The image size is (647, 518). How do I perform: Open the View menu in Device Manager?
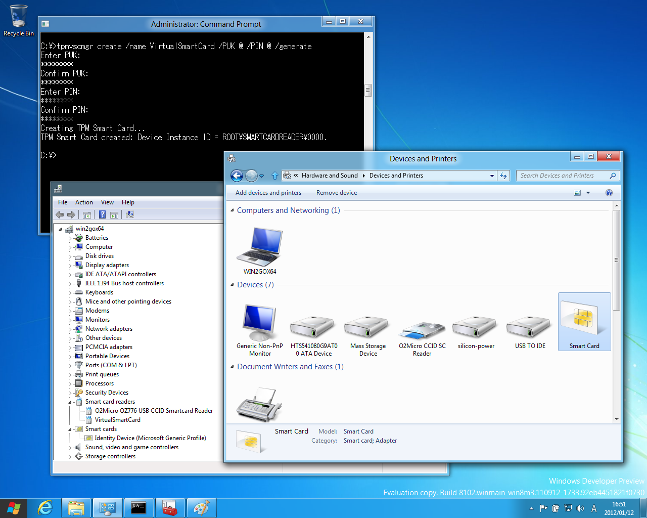(x=107, y=202)
